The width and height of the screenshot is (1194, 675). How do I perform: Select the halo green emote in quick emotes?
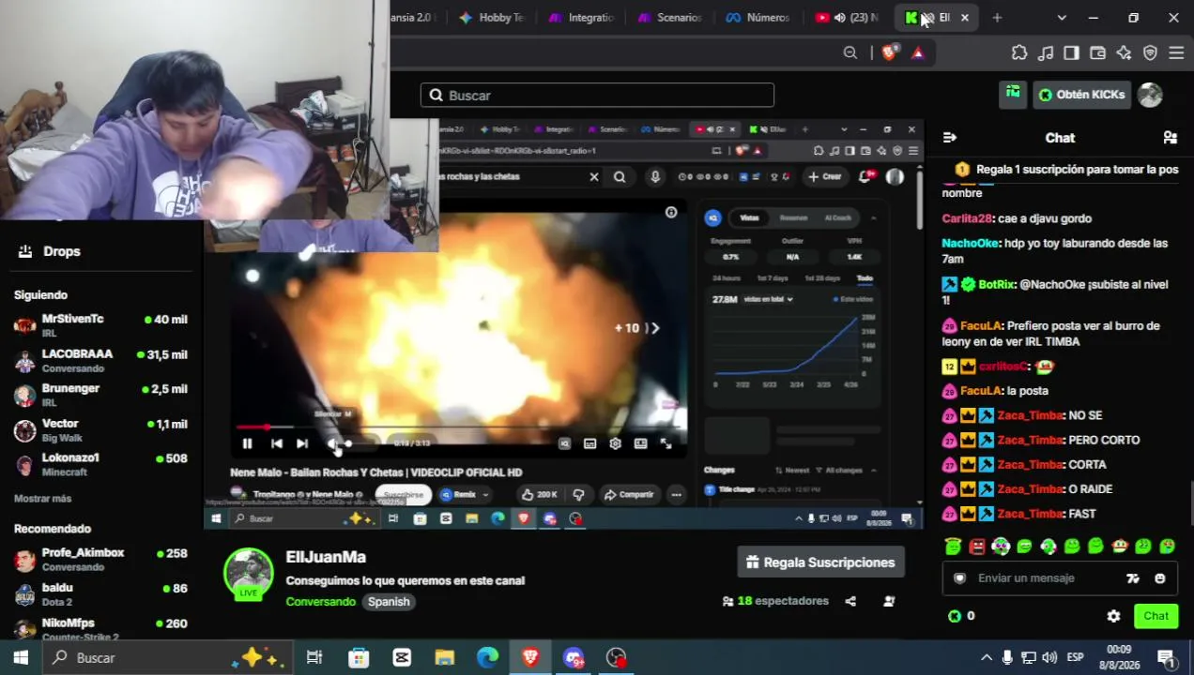tap(953, 546)
